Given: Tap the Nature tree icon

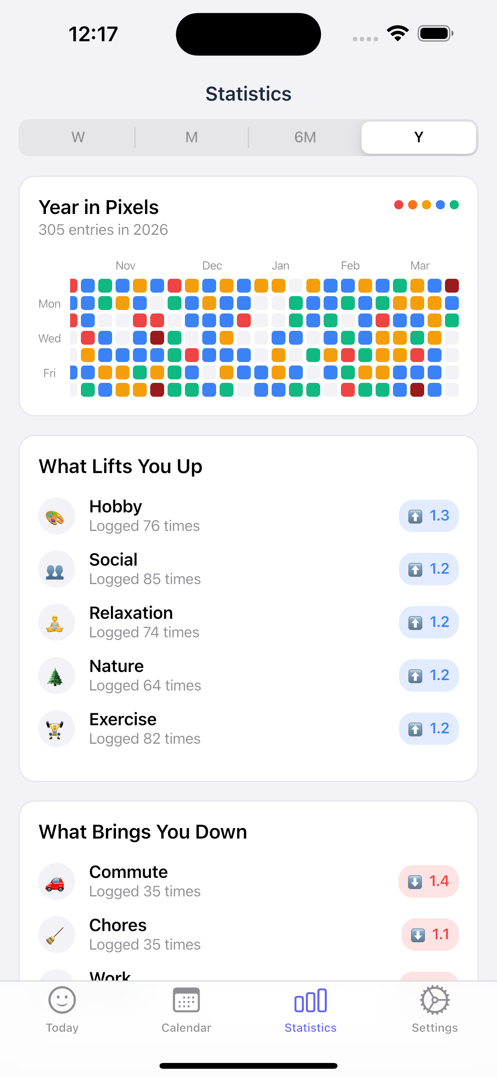Looking at the screenshot, I should click(57, 675).
